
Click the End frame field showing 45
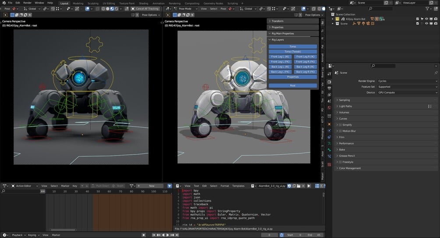(x=314, y=235)
